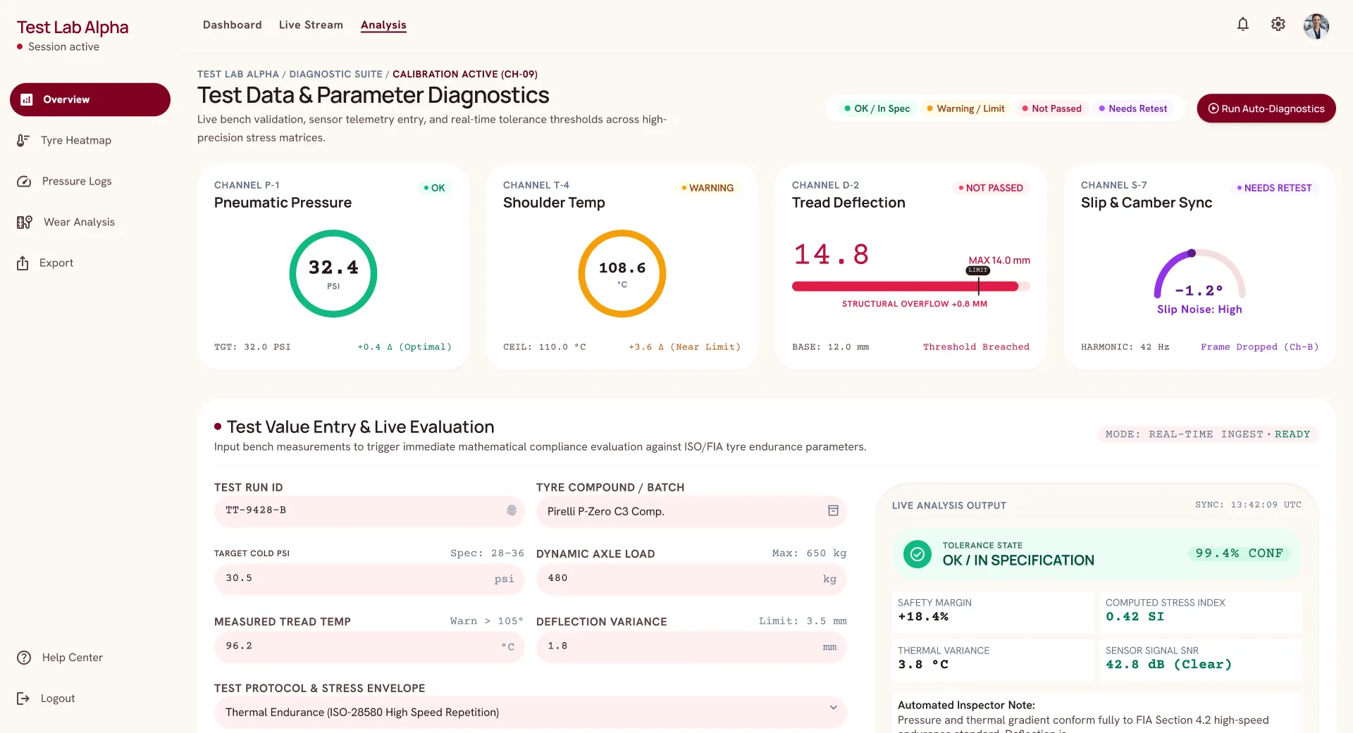Open settings via the gear icon
The image size is (1353, 733).
tap(1278, 25)
